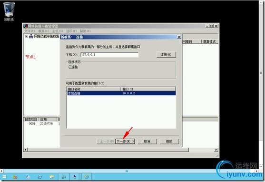Click the 群集模式 column header

coord(209,41)
